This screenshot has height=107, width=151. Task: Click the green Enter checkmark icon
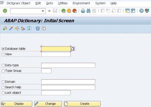pyautogui.click(x=5, y=11)
